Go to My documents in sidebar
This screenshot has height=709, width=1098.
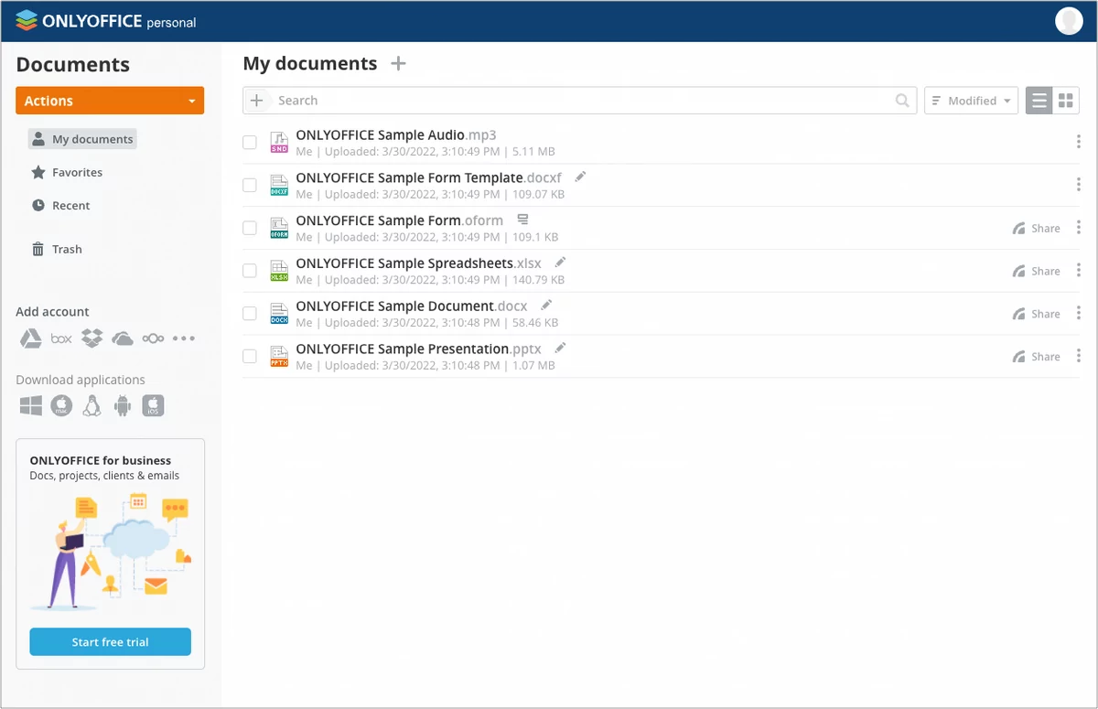click(x=82, y=139)
